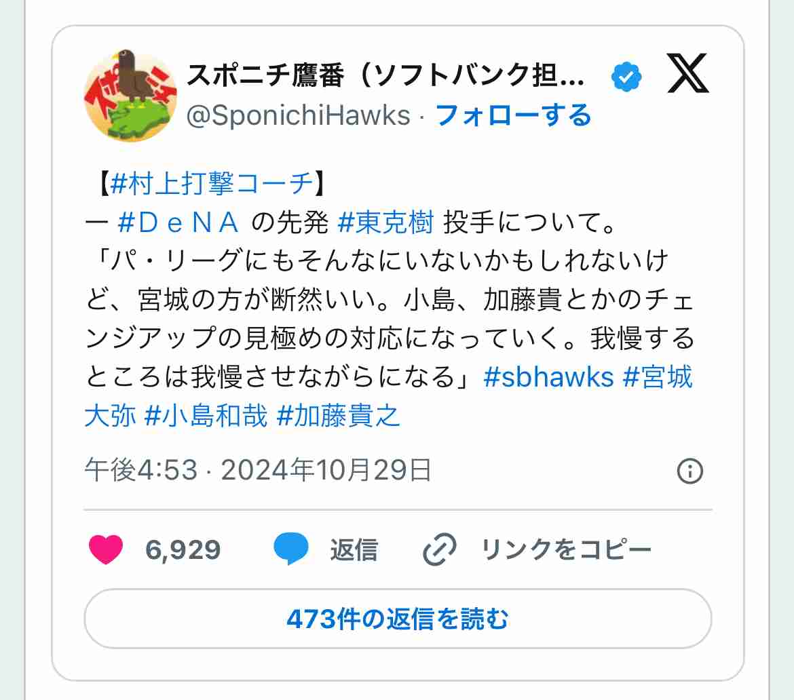This screenshot has width=794, height=700.
Task: Like the tweet with heart icon
Action: click(106, 549)
